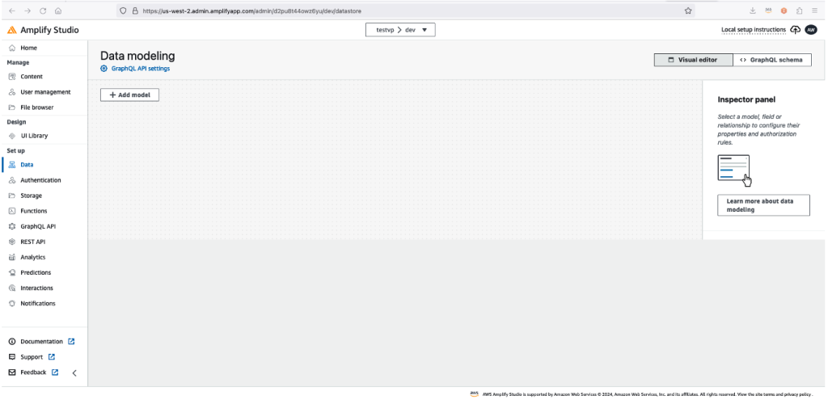This screenshot has width=828, height=400.
Task: Open the browser hamburger menu
Action: coord(815,11)
